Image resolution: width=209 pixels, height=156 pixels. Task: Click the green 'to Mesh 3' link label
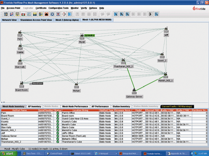pyautogui.click(x=90, y=36)
